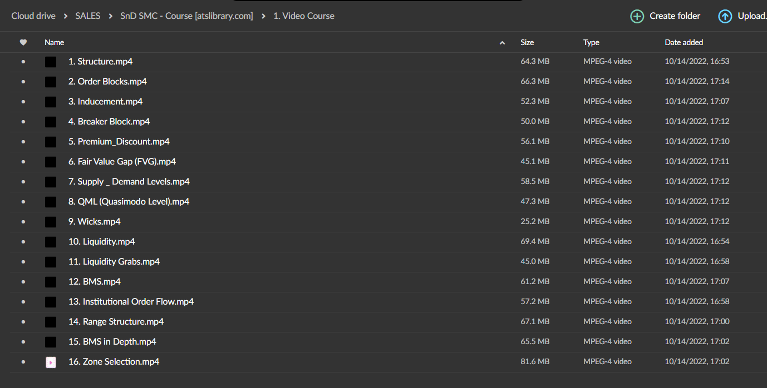
Task: Click the file icon of 4. Breaker Block.mp4
Action: [x=51, y=122]
